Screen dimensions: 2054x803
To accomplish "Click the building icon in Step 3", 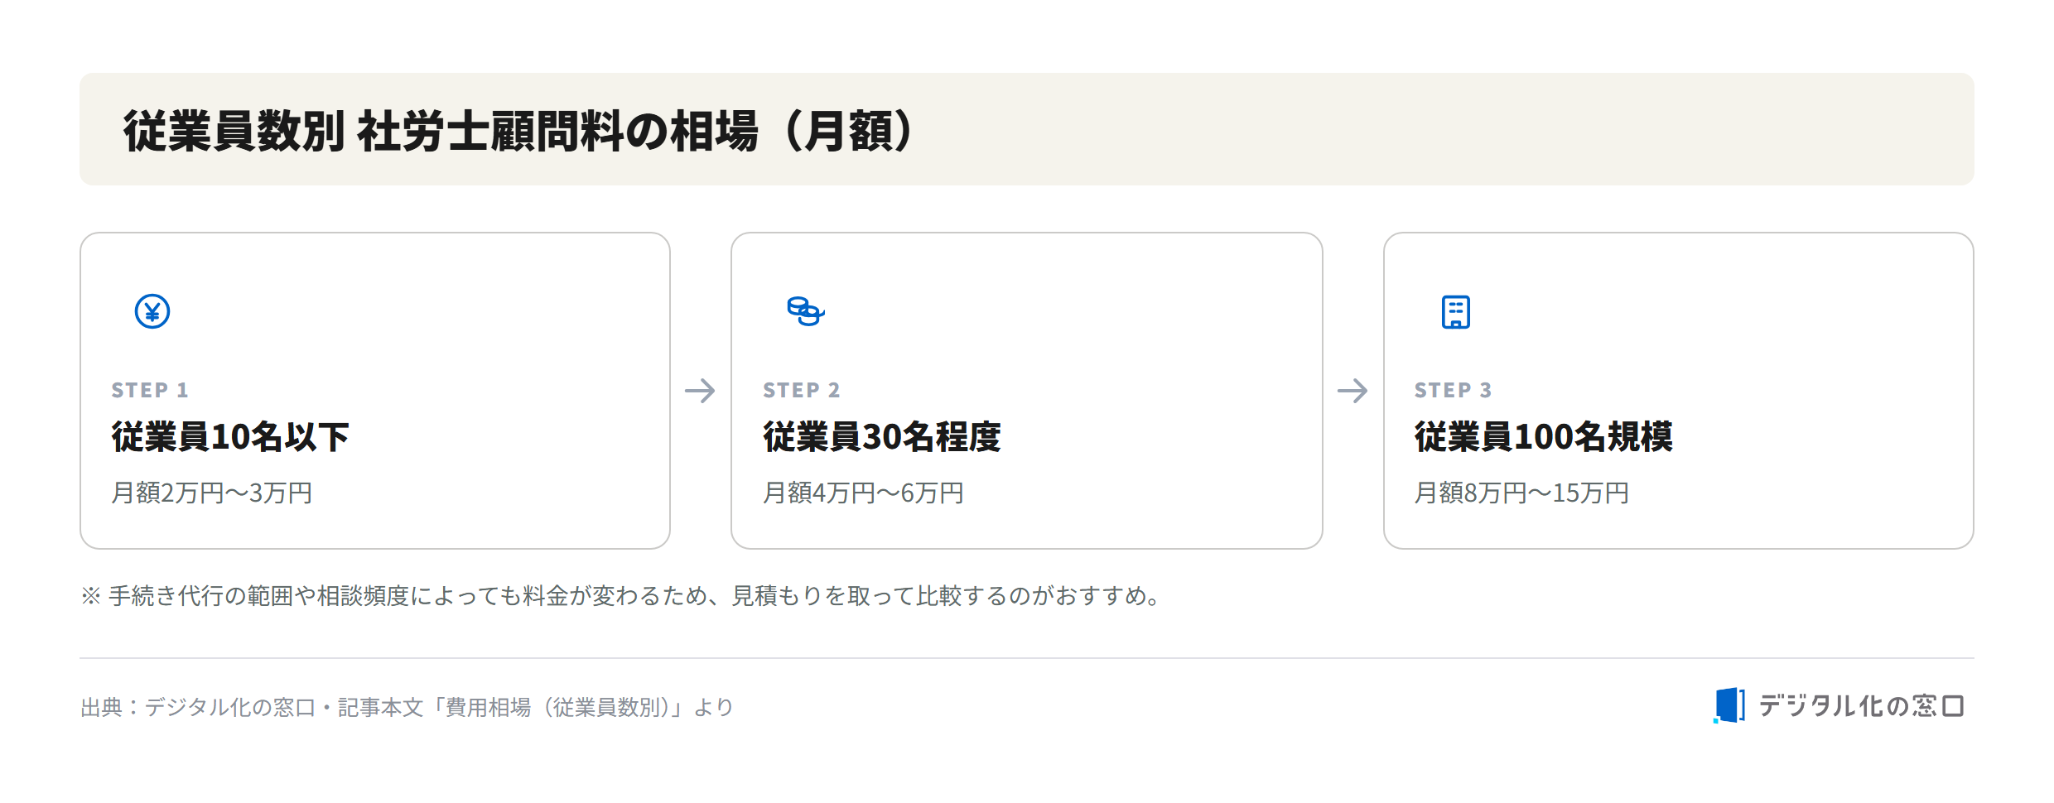I will pos(1455,312).
